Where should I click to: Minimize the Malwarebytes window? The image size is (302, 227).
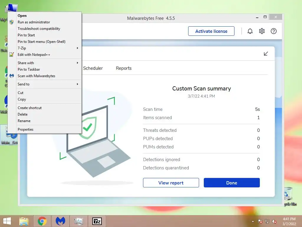257,17
